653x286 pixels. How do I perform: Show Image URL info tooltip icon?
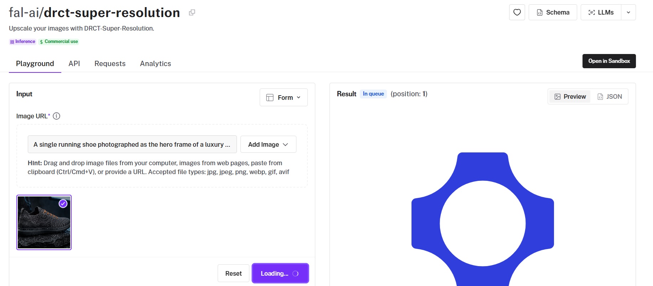pos(56,116)
